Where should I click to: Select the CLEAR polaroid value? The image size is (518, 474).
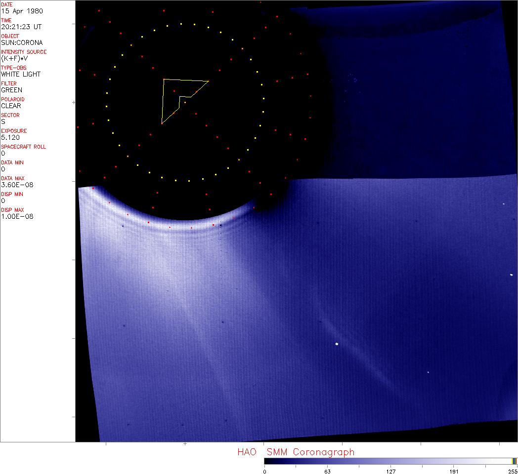tap(11, 106)
